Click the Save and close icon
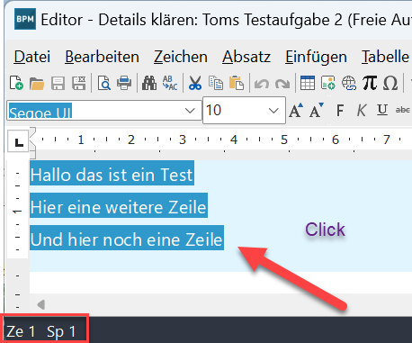The width and height of the screenshot is (412, 343). (x=79, y=83)
